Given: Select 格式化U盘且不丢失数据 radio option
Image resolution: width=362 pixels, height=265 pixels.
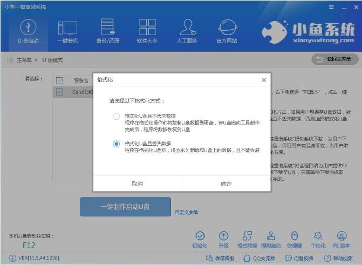Looking at the screenshot, I should [x=117, y=116].
